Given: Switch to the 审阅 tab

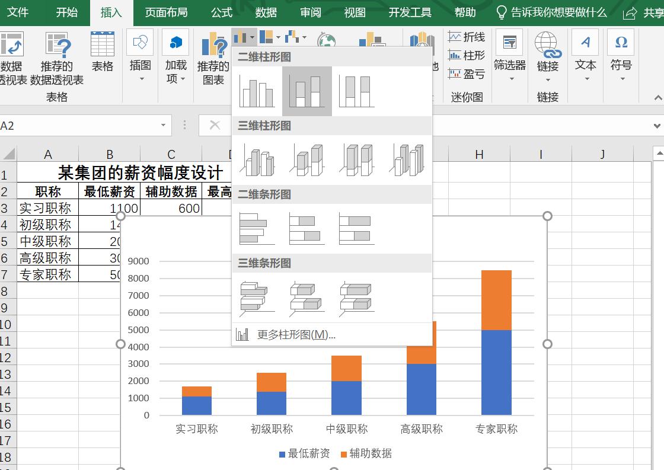Looking at the screenshot, I should click(311, 12).
